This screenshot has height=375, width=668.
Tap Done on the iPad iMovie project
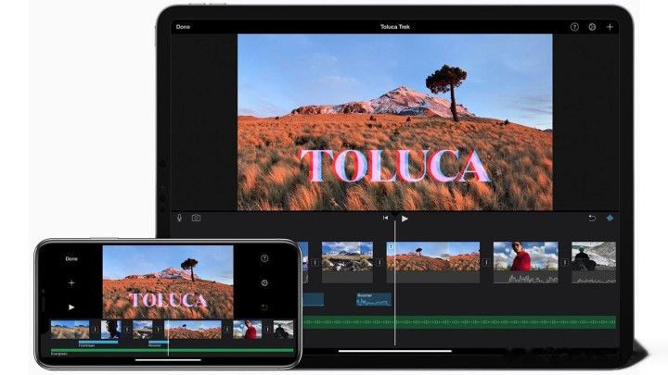[x=183, y=27]
